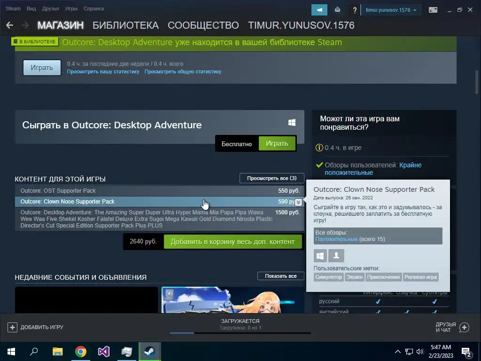Screen dimensions: 481x361
Task: Click the Симулятор tag
Action: pyautogui.click(x=328, y=277)
